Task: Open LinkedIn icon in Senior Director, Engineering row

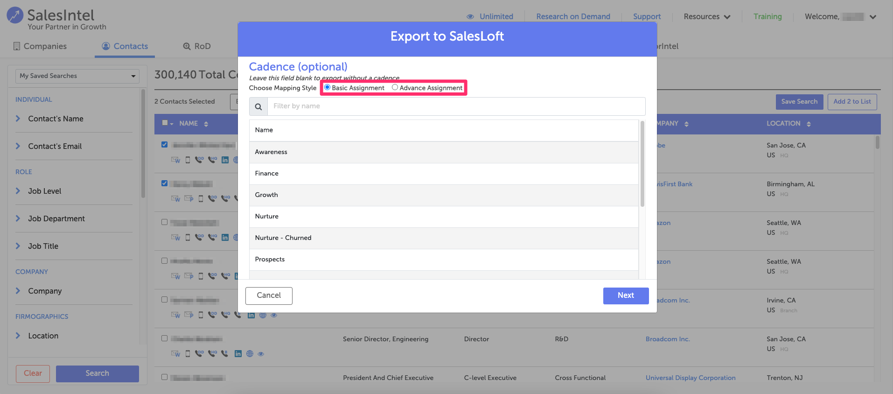Action: tap(238, 354)
